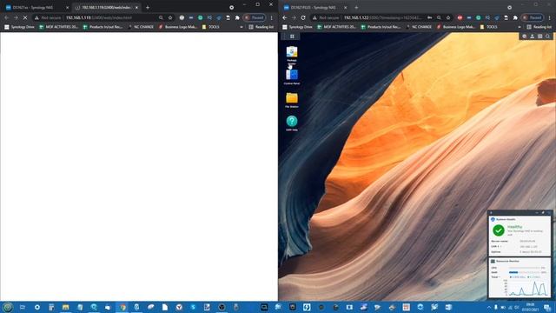Show more bookmarks chevron in left window
Screen dimensions: 556x313
(242, 27)
